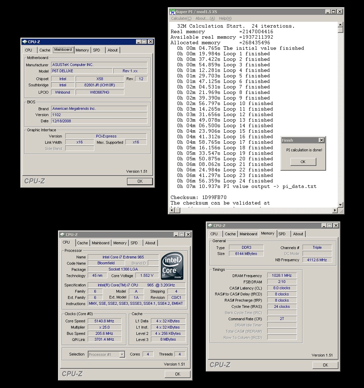Open Mainboard tab in processor CPU-Z window
This screenshot has width=364, height=388.
[x=100, y=243]
